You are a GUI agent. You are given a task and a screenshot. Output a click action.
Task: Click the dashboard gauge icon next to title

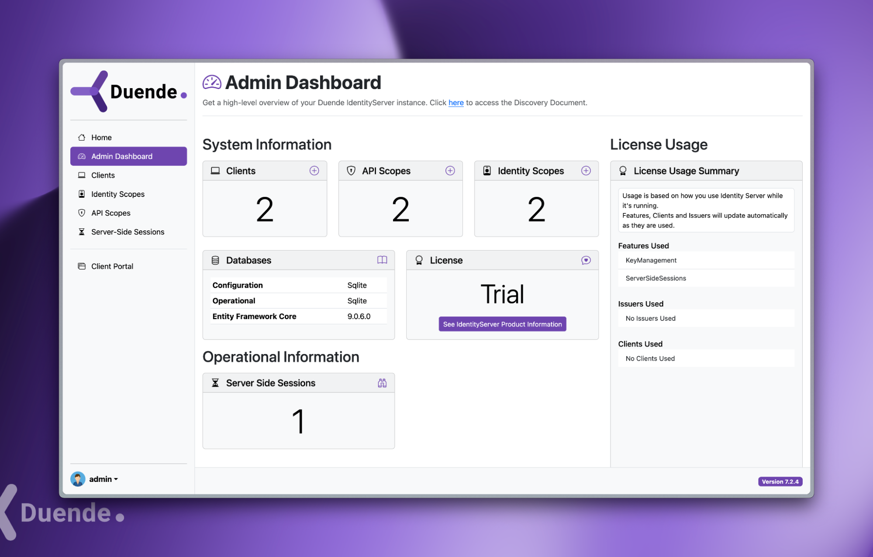pyautogui.click(x=212, y=83)
